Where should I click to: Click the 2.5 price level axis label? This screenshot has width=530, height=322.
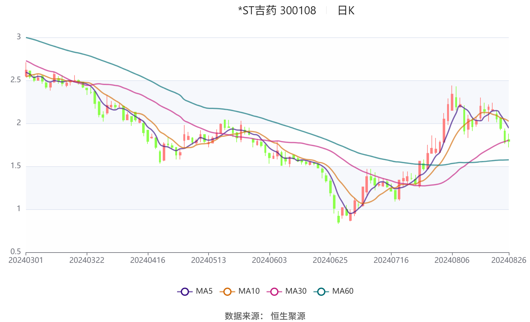coord(16,80)
